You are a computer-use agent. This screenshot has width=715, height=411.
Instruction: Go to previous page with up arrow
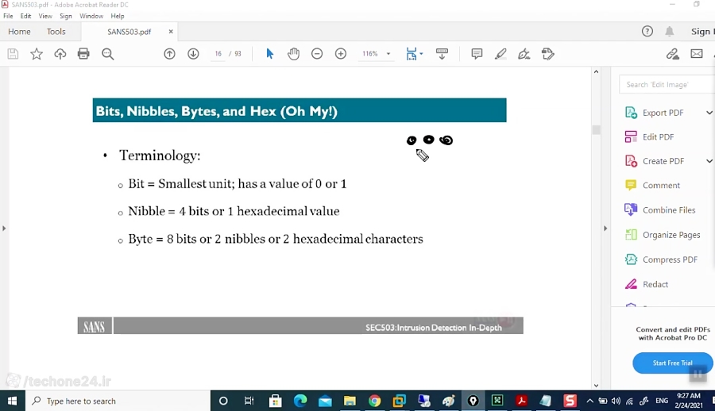click(x=169, y=54)
